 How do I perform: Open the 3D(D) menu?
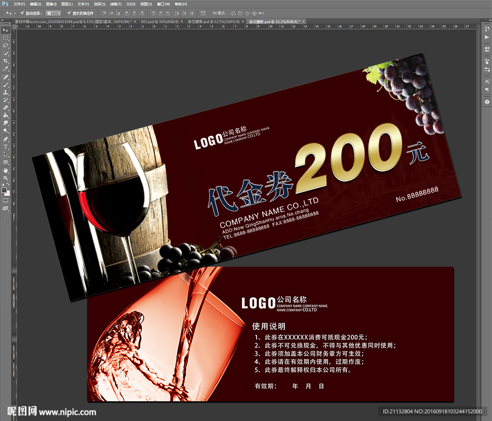[131, 4]
